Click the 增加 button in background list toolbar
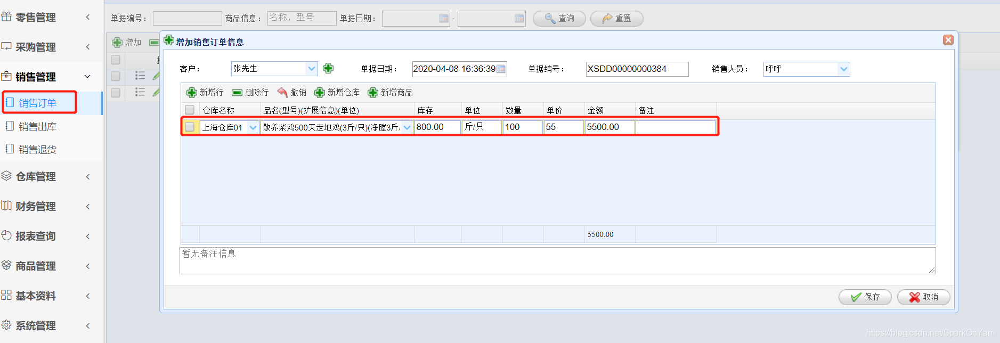The image size is (1000, 343). [x=127, y=42]
